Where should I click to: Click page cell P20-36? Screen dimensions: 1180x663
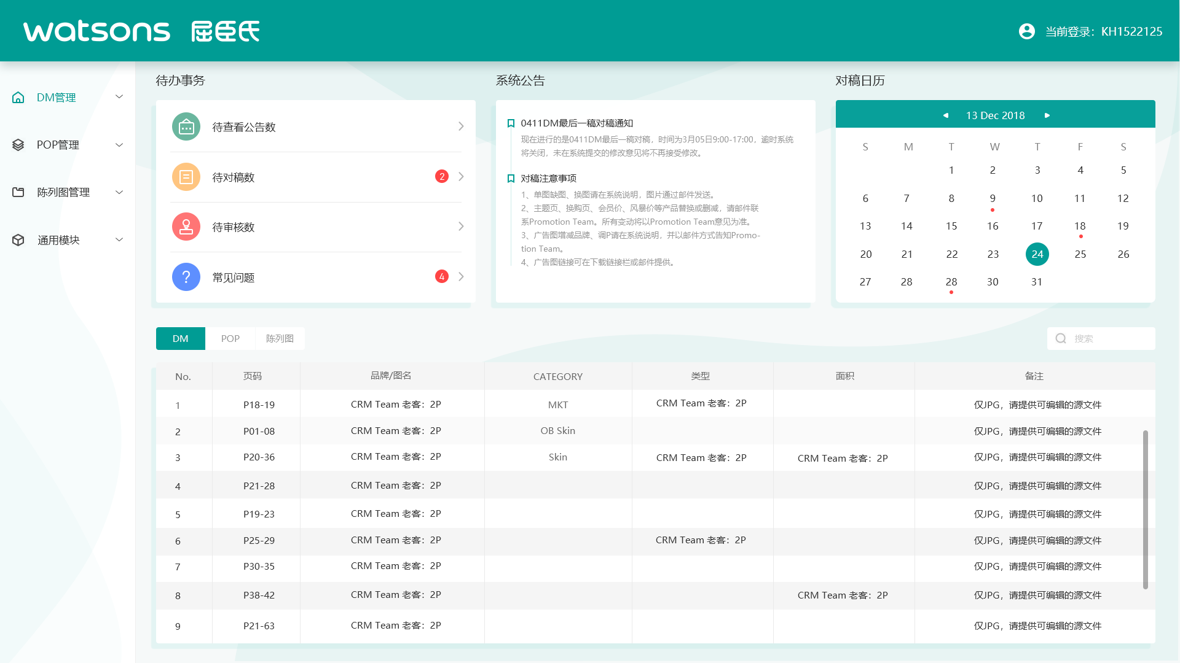pyautogui.click(x=259, y=457)
